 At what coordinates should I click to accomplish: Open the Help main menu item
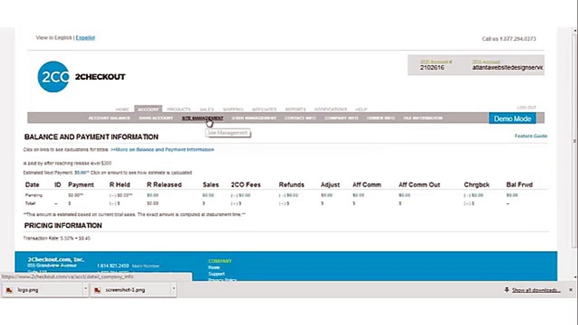(361, 109)
